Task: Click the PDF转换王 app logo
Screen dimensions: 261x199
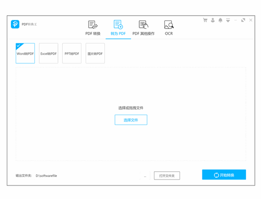Action: click(15, 24)
